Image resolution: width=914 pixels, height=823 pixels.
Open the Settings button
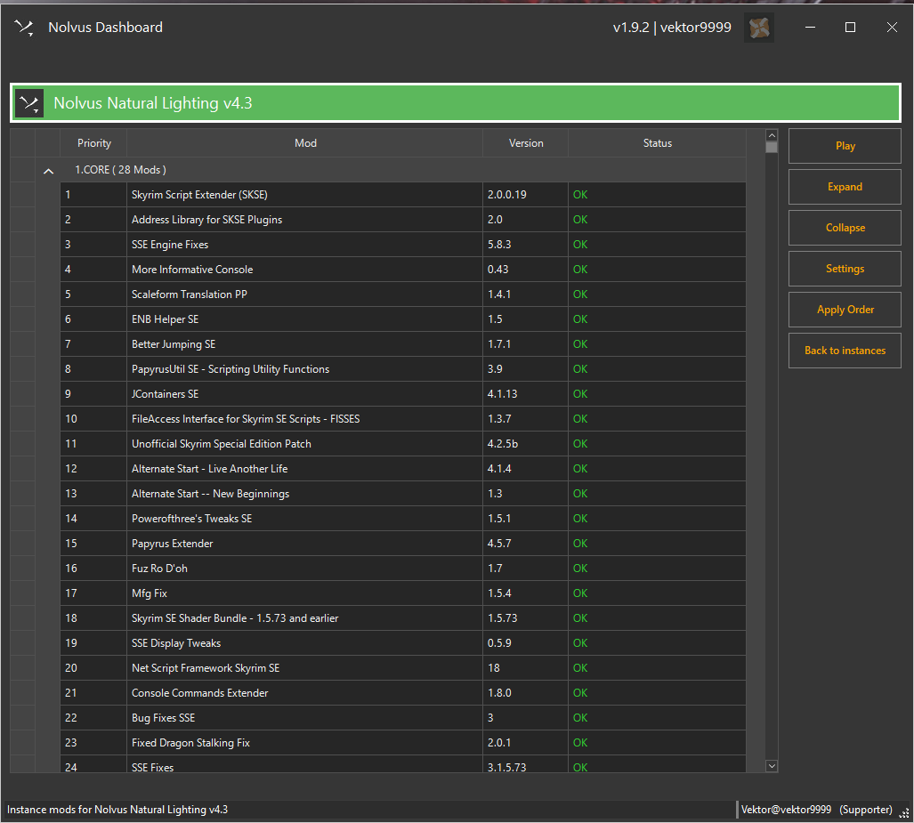(x=845, y=269)
